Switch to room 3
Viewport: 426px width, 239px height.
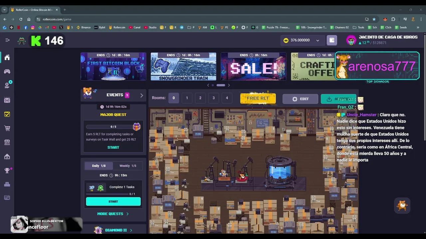[213, 98]
